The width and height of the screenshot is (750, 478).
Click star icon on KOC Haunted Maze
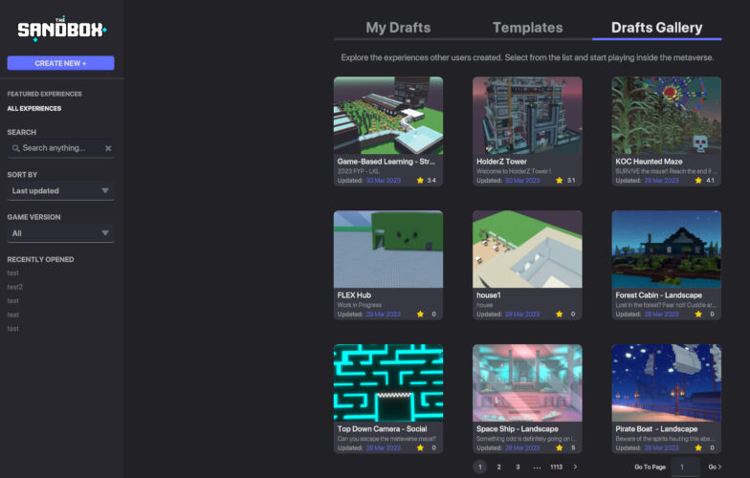[698, 180]
